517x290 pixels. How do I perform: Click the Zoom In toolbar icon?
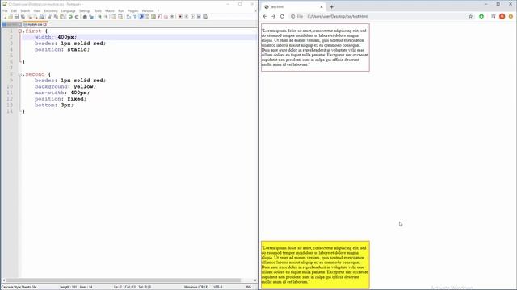pyautogui.click(x=99, y=17)
